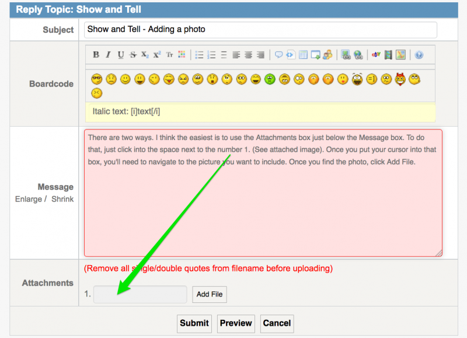This screenshot has height=338, width=467.
Task: Click the attachment file input box
Action: click(x=140, y=294)
